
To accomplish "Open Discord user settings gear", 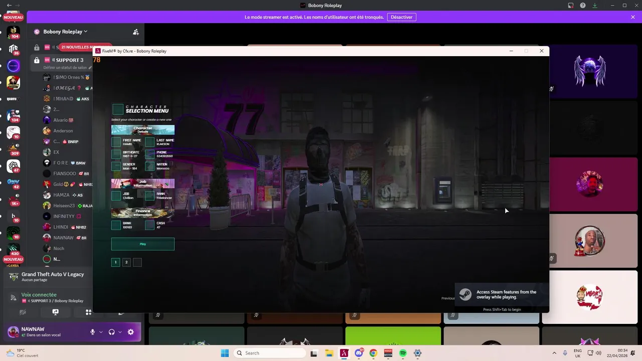I will tap(131, 332).
